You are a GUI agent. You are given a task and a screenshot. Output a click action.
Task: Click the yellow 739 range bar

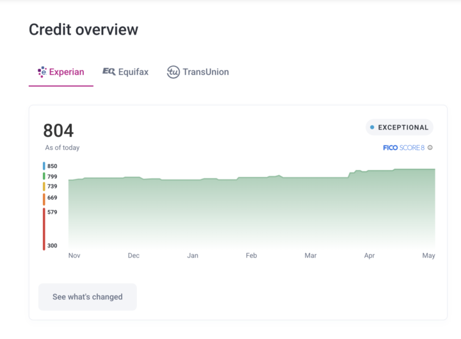[44, 186]
